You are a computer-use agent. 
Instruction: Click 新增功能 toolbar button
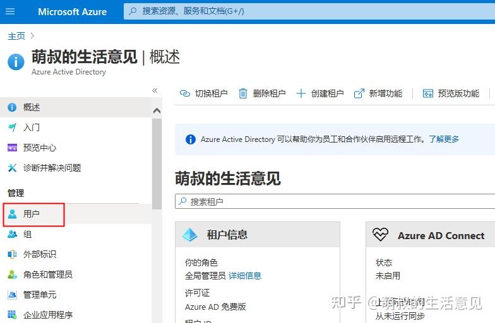378,93
